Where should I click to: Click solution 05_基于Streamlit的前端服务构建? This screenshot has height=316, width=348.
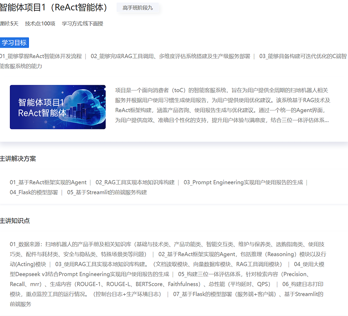tap(107, 192)
